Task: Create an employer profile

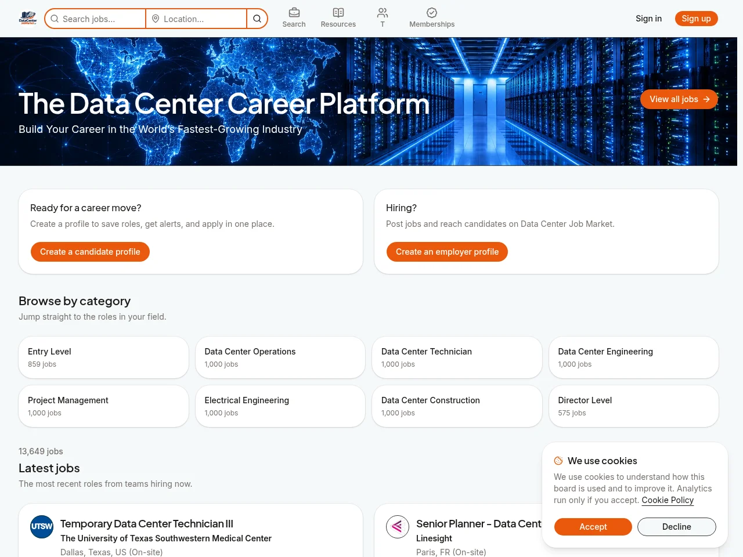Action: tap(447, 252)
